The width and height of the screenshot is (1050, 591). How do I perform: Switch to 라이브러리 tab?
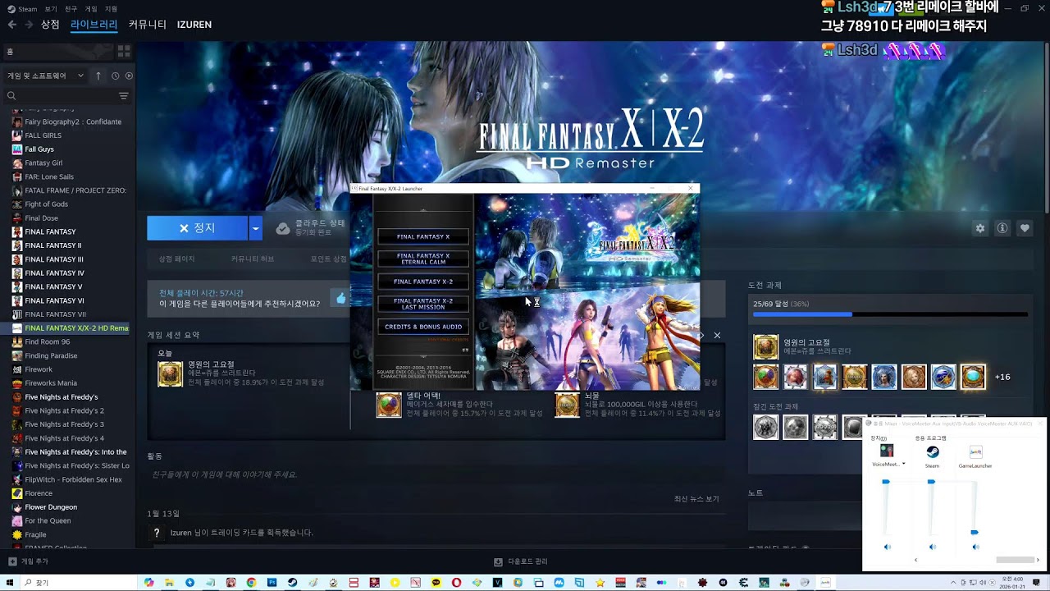(x=94, y=25)
